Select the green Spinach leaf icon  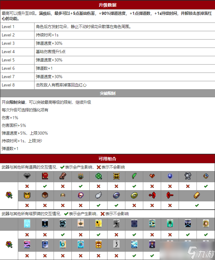(x=134, y=176)
